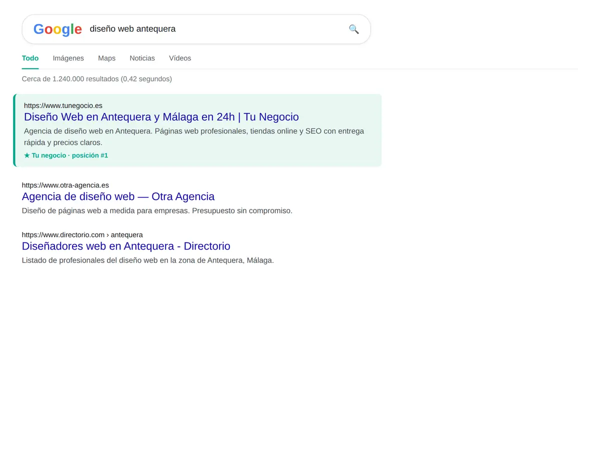Screen dimensions: 600x458
Task: Open 'Diseño Web en Antequera y Málaga en 24h' result
Action: [x=161, y=117]
